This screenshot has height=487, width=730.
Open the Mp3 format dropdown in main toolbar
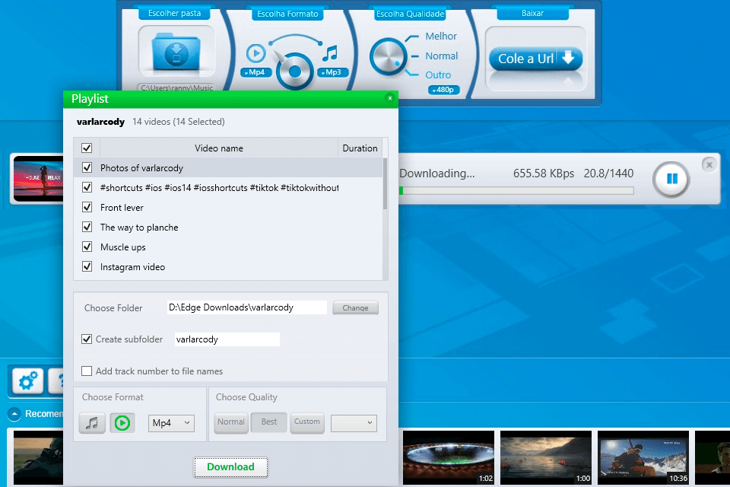point(332,72)
